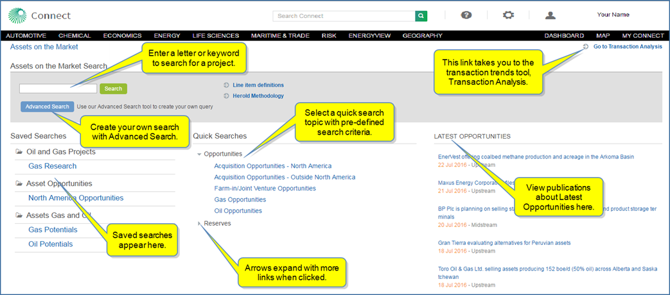The width and height of the screenshot is (670, 295).
Task: Open the Map view
Action: click(603, 36)
